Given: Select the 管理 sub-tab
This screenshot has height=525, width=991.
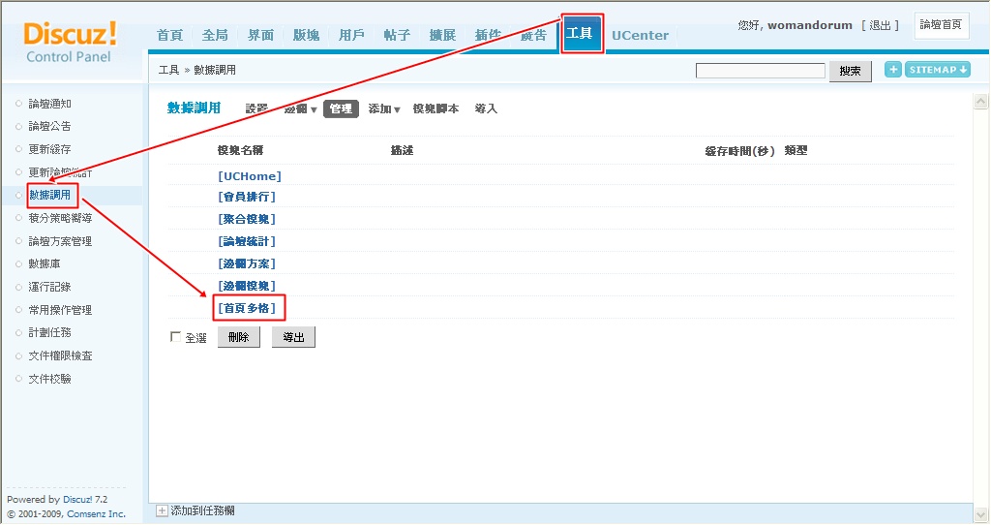Looking at the screenshot, I should point(341,109).
